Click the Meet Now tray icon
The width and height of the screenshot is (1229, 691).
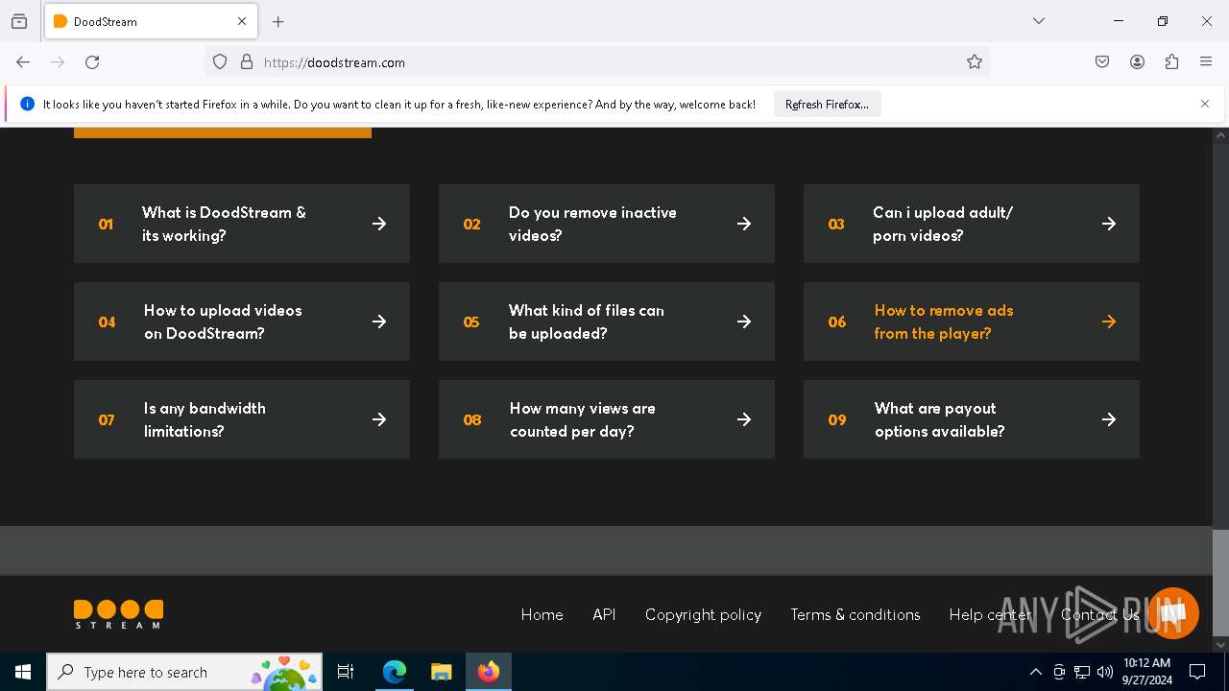[x=1059, y=672]
